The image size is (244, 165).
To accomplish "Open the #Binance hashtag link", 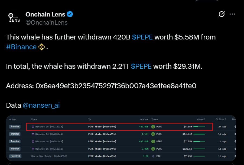I will (x=21, y=47).
